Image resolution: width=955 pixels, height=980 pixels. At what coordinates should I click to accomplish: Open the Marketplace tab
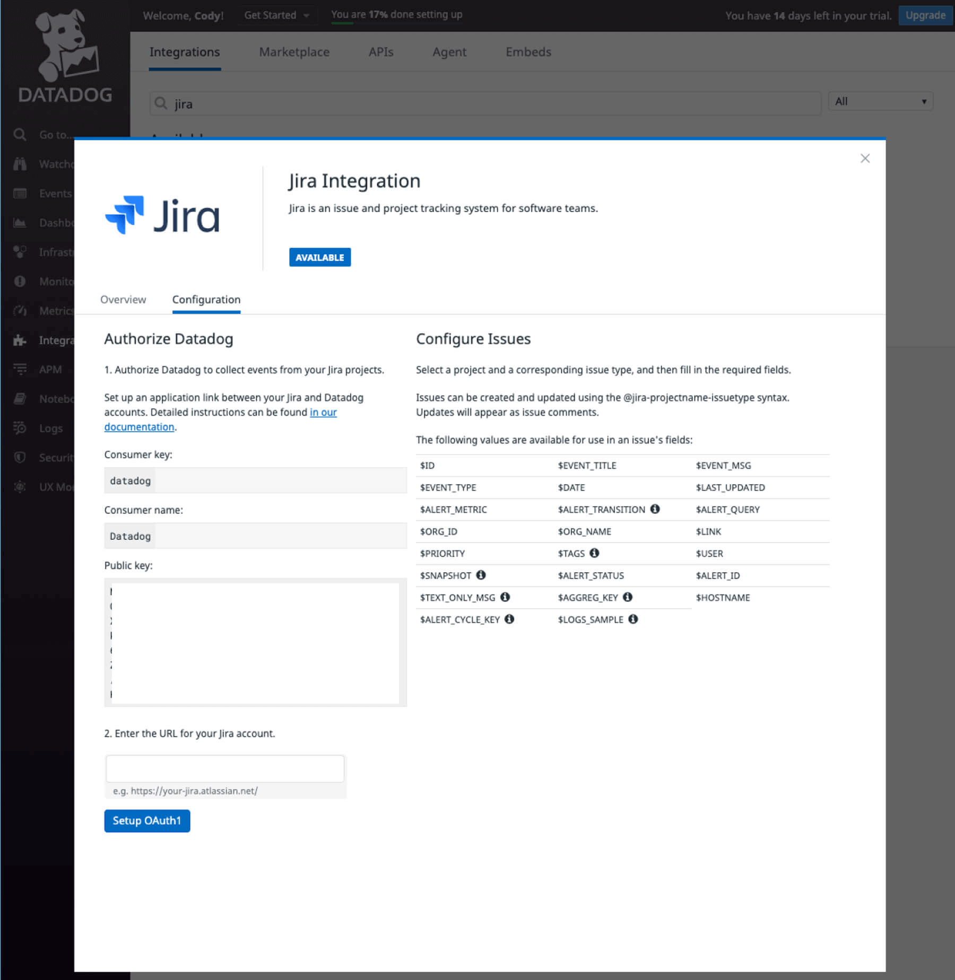[x=294, y=52]
